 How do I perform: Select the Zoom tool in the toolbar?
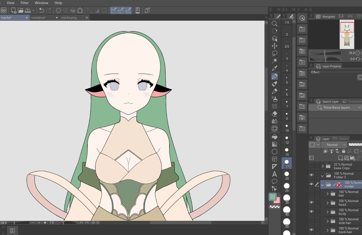tap(275, 23)
